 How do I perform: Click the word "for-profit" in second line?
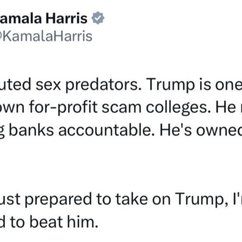(63, 107)
